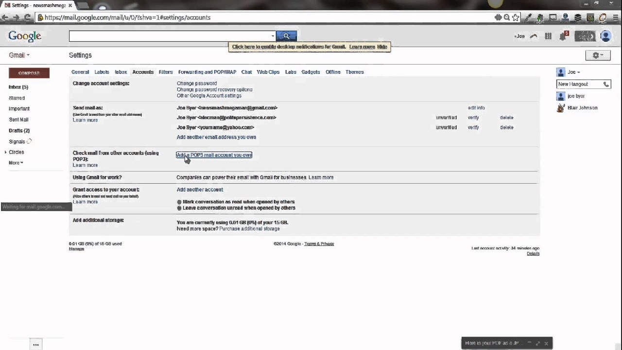The image size is (622, 350).
Task: Click 'Add another email address you own'
Action: (216, 137)
